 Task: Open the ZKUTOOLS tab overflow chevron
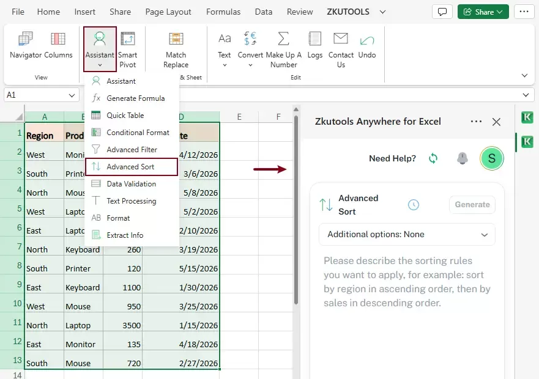[x=382, y=12]
